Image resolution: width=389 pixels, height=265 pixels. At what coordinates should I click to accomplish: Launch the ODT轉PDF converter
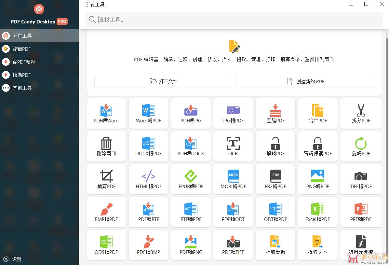(x=275, y=212)
